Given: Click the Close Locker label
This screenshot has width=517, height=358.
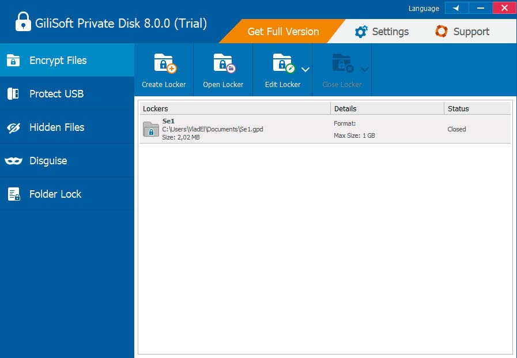Looking at the screenshot, I should pos(342,84).
